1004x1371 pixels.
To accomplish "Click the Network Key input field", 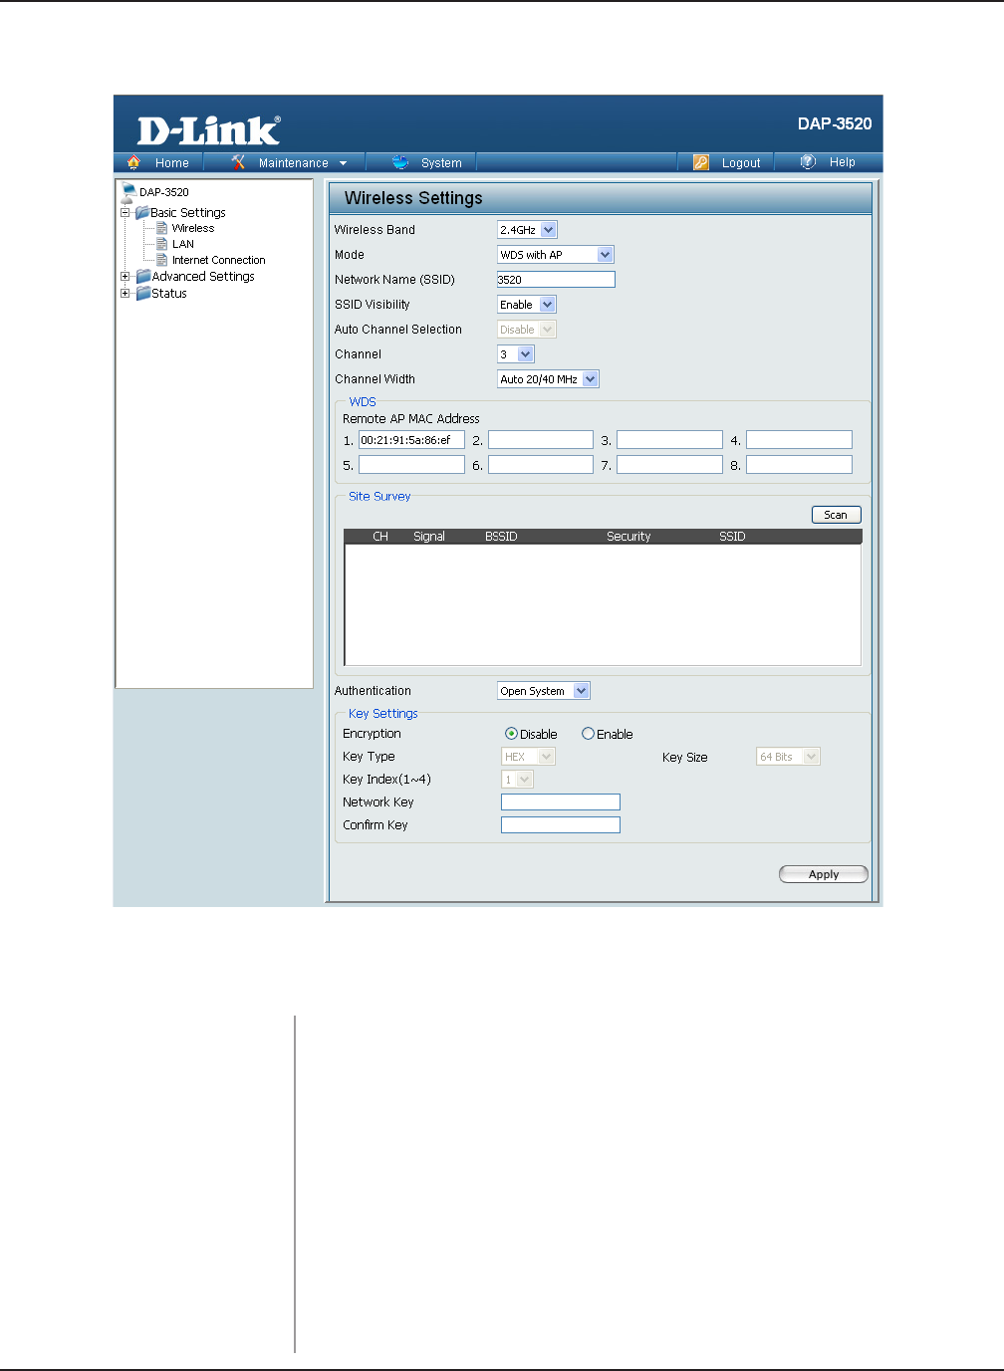I will pyautogui.click(x=561, y=802).
